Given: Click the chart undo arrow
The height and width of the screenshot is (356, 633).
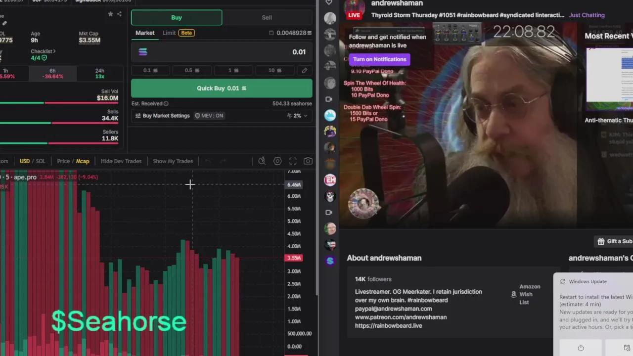Looking at the screenshot, I should click(x=208, y=161).
